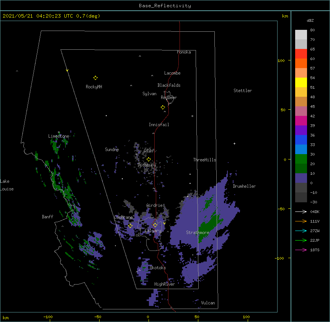Screen dimensions: 330x322
Task: Click the Sylvan label
Action: [149, 94]
